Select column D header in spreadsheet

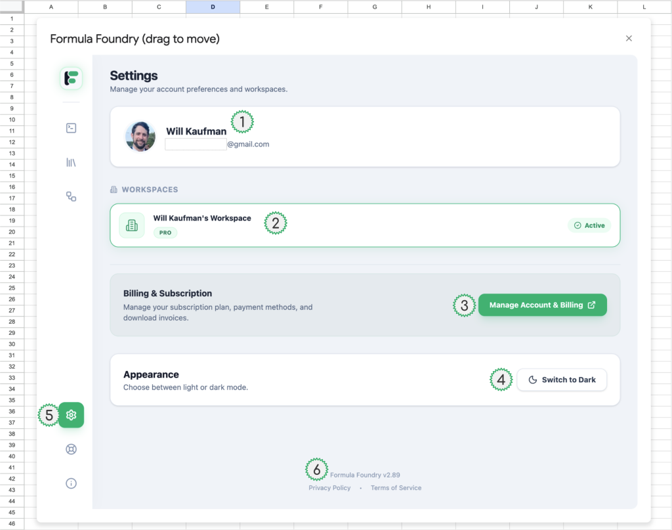point(213,7)
